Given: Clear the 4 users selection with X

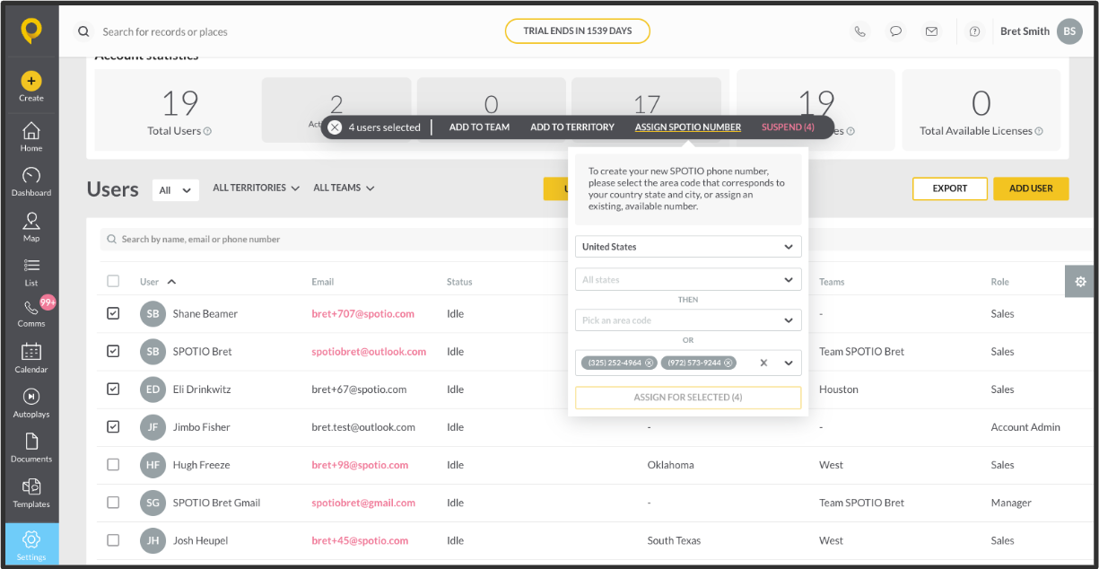Looking at the screenshot, I should tap(335, 127).
